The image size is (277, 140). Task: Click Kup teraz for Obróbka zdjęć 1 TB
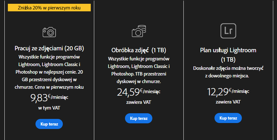click(139, 118)
